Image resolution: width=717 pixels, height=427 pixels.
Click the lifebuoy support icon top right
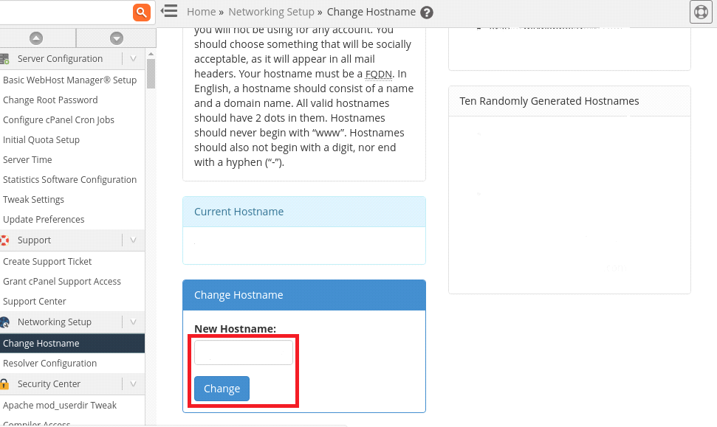700,12
